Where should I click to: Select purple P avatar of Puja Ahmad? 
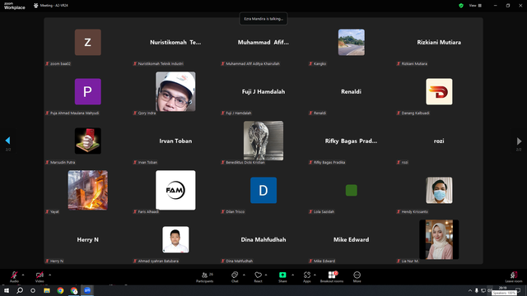[88, 91]
